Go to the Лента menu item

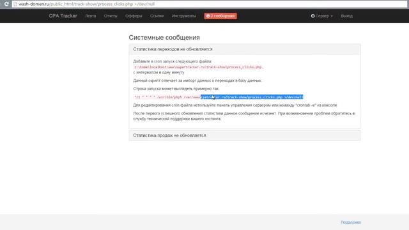tap(91, 16)
